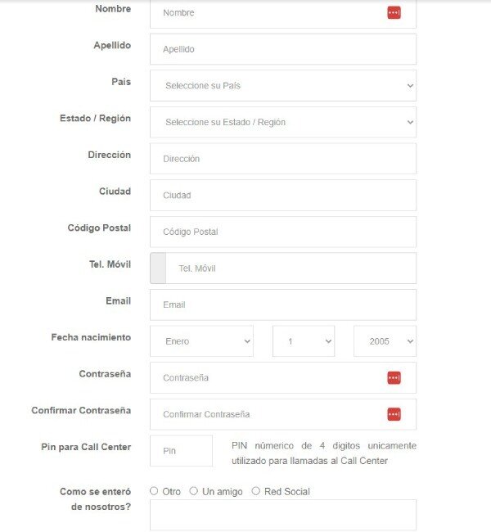Open the País dropdown
491x532 pixels.
[282, 85]
